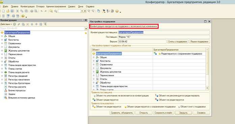
Task: Open the Администрирование menu
Action: 56,7
